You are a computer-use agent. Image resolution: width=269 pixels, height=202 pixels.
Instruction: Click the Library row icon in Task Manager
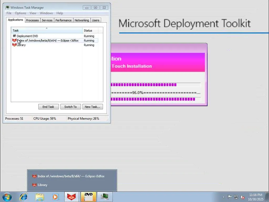14,45
